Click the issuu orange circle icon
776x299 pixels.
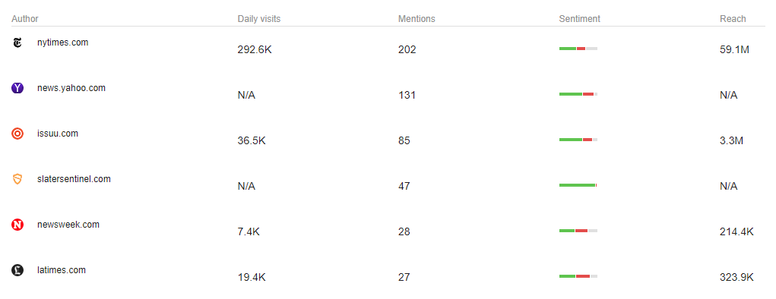(x=17, y=134)
